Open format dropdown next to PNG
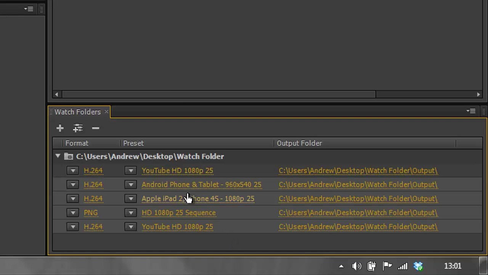 pos(73,213)
